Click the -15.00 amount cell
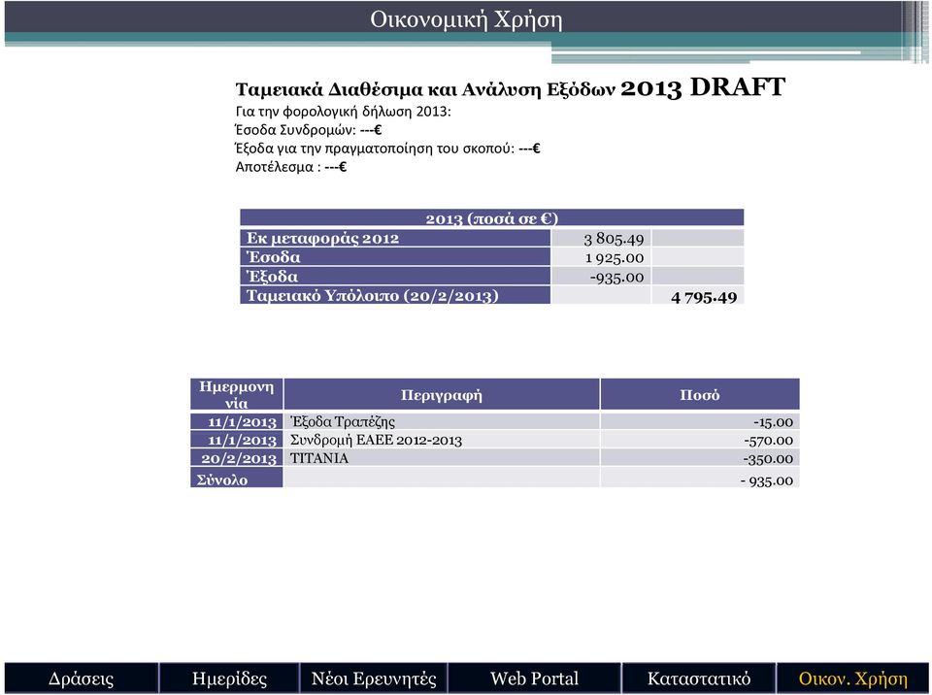932x695 pixels. [700, 421]
